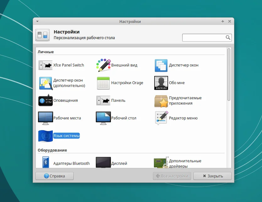
Task: Open the Xfce Panel Switch icon
Action: (x=46, y=65)
